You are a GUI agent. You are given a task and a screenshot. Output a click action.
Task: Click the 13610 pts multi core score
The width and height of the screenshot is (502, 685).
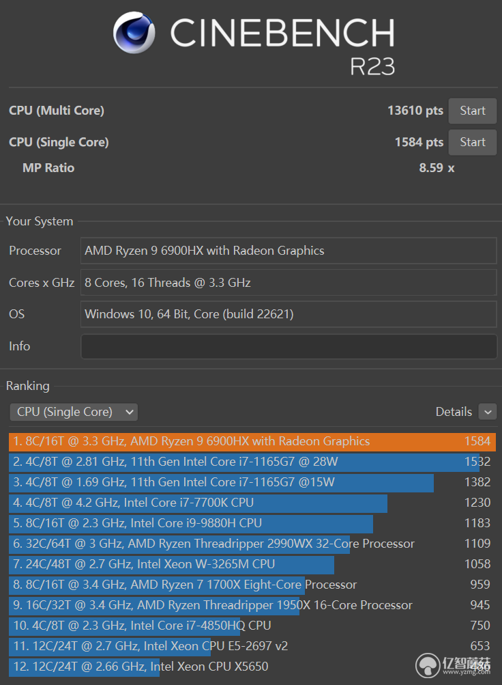click(415, 111)
